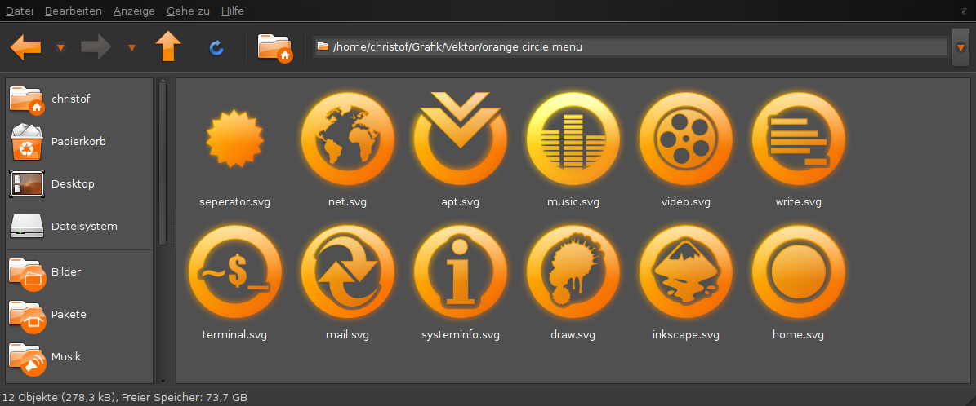Open the home folder toolbar icon

(275, 47)
